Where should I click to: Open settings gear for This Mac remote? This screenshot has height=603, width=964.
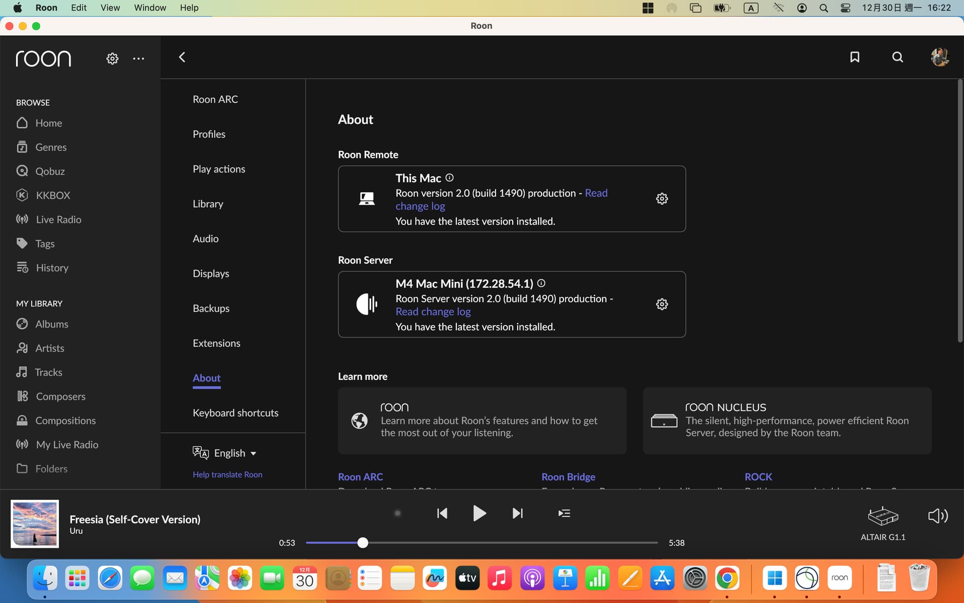tap(662, 198)
